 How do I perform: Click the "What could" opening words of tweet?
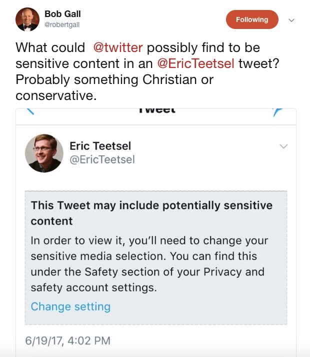point(50,47)
